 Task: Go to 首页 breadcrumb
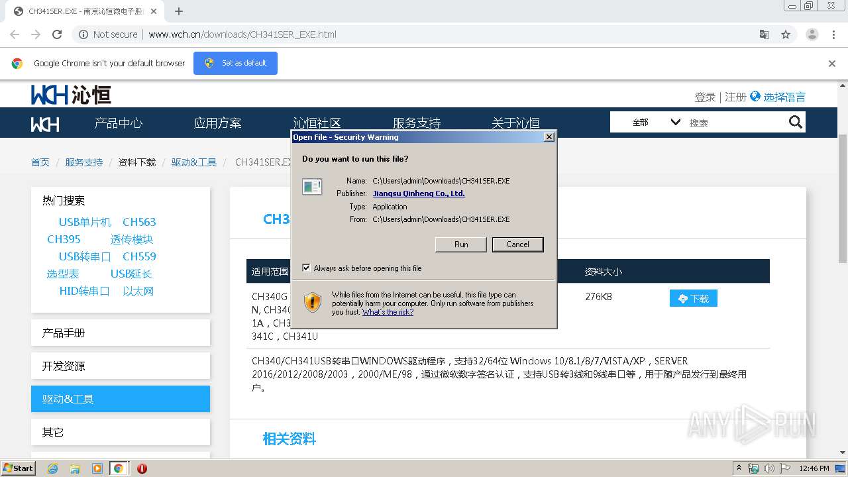tap(40, 162)
